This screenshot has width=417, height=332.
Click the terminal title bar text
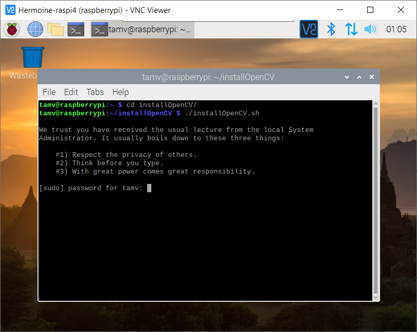208,77
